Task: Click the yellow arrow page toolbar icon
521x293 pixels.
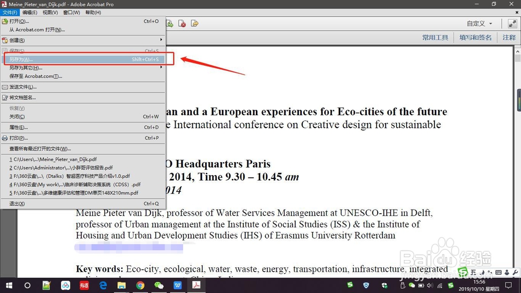Action: pyautogui.click(x=194, y=23)
